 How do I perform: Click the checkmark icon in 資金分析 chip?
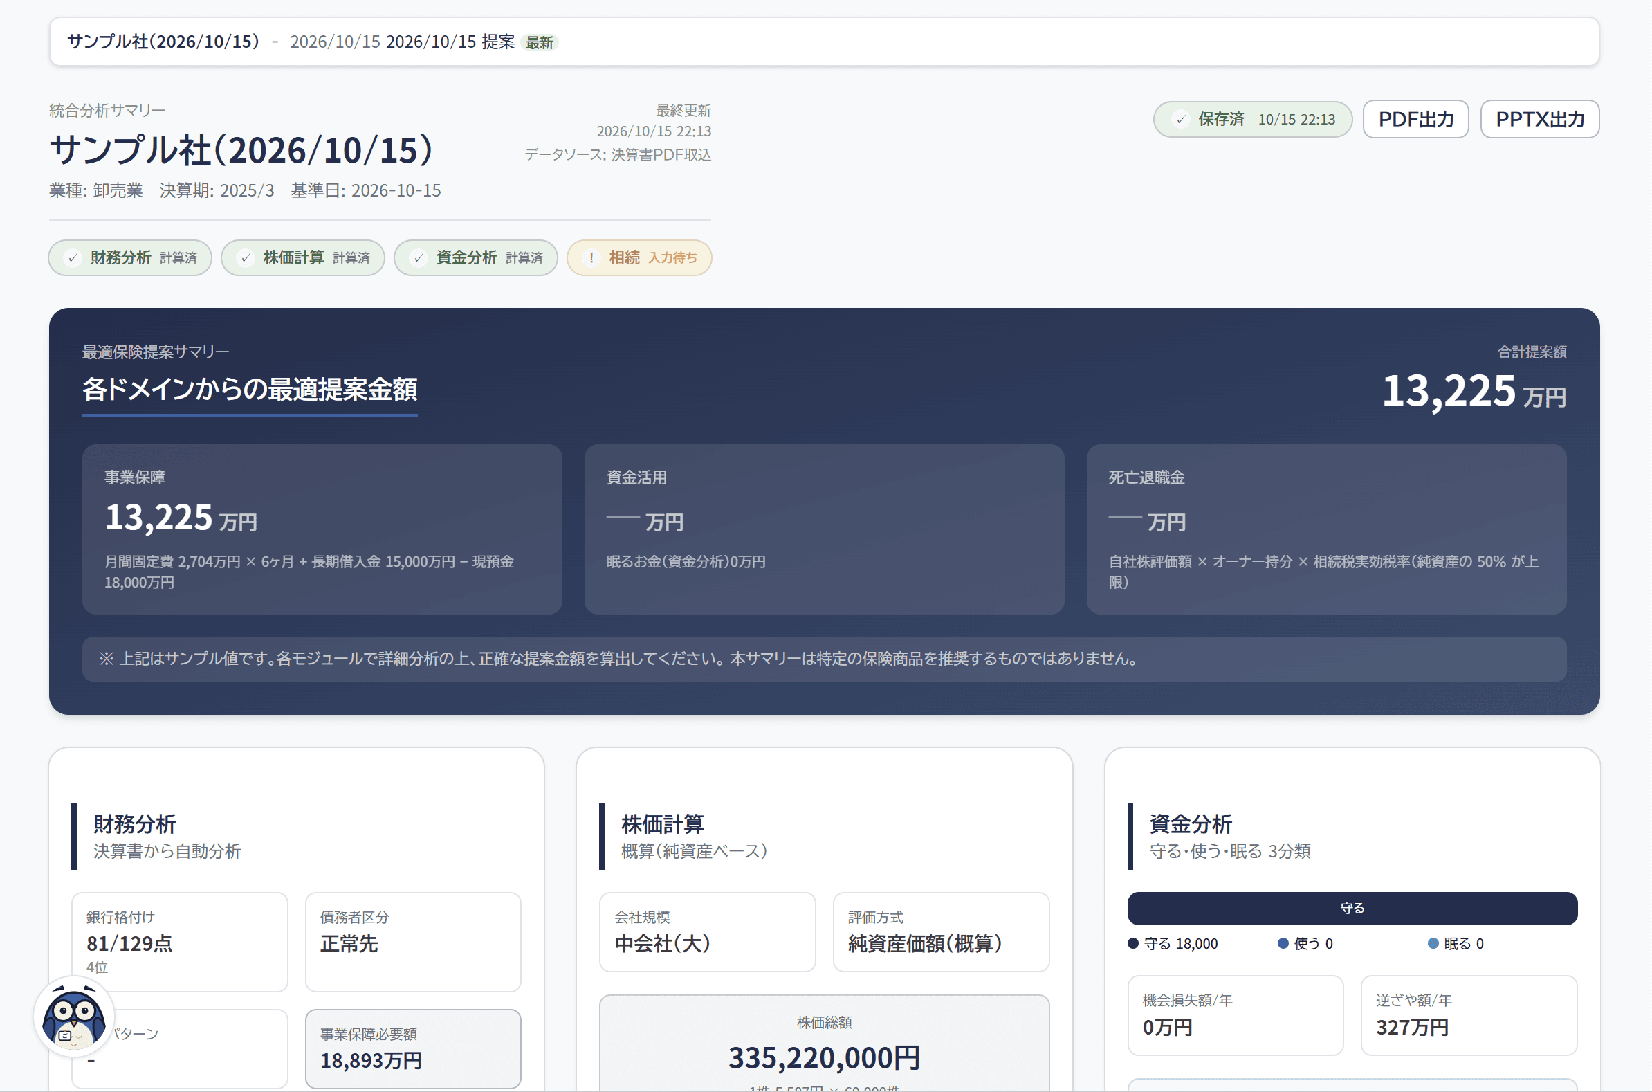tap(419, 257)
